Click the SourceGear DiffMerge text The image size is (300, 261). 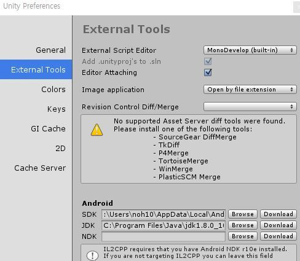pos(197,137)
